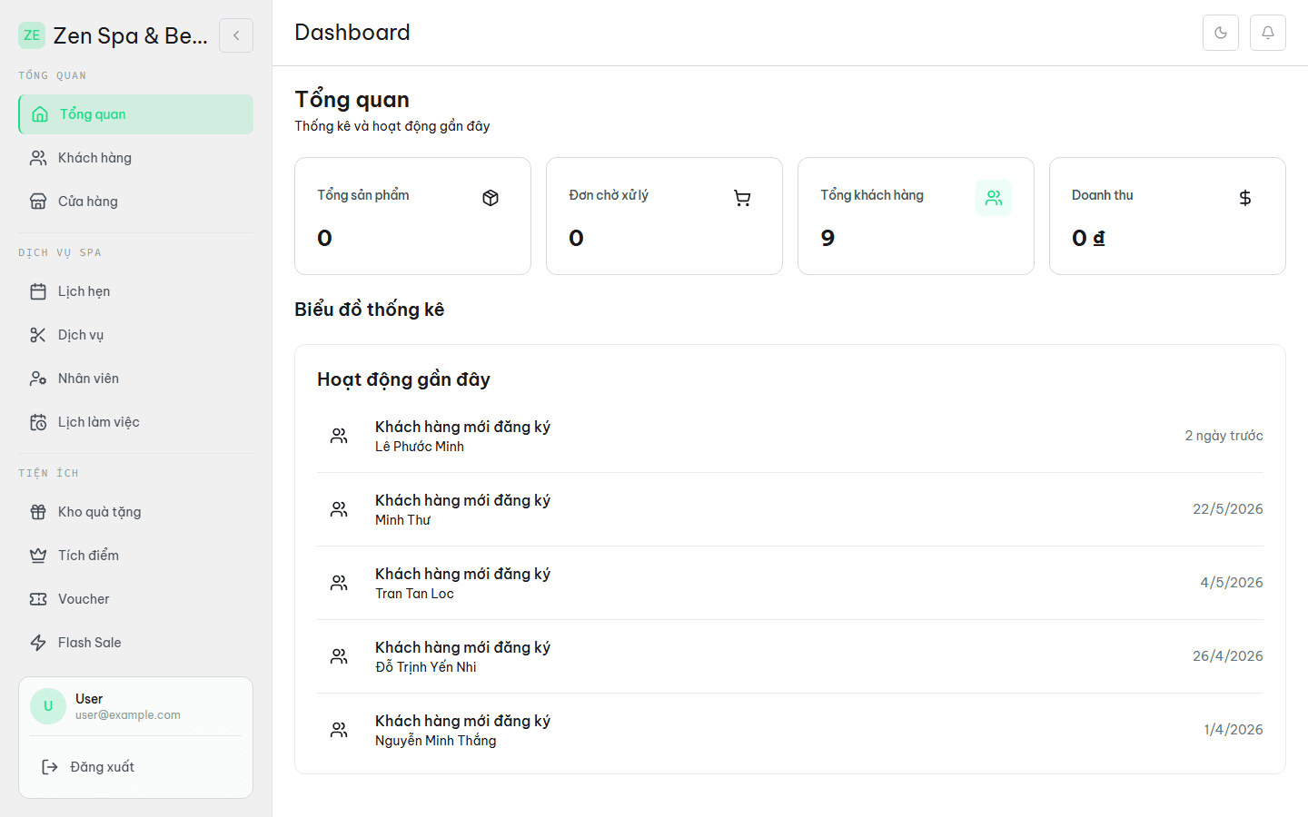Select the name Minh Thư

402,520
